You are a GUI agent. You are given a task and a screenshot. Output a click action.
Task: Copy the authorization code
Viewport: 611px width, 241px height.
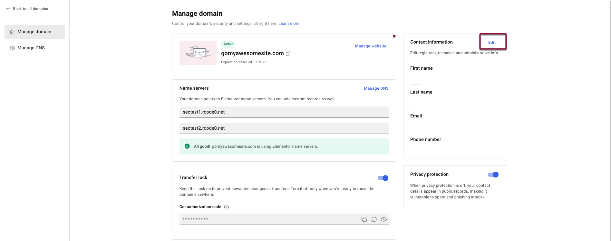(364, 219)
